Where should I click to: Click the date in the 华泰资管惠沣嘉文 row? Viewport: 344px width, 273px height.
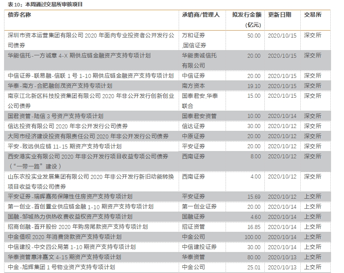click(x=282, y=257)
